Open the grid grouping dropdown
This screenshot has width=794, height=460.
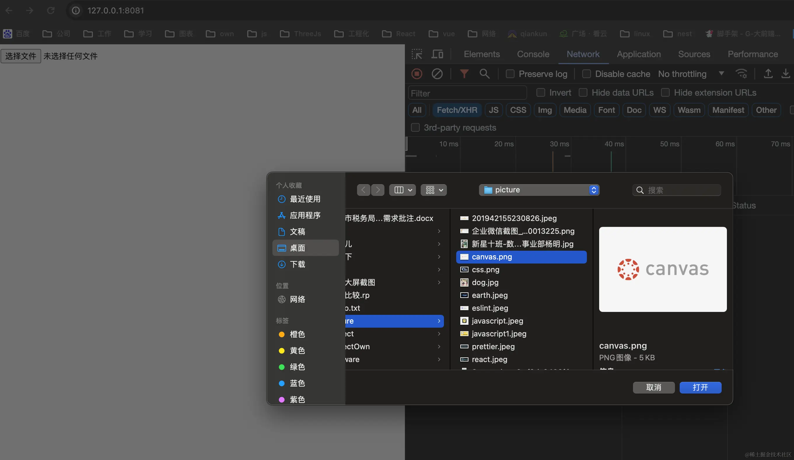point(434,190)
